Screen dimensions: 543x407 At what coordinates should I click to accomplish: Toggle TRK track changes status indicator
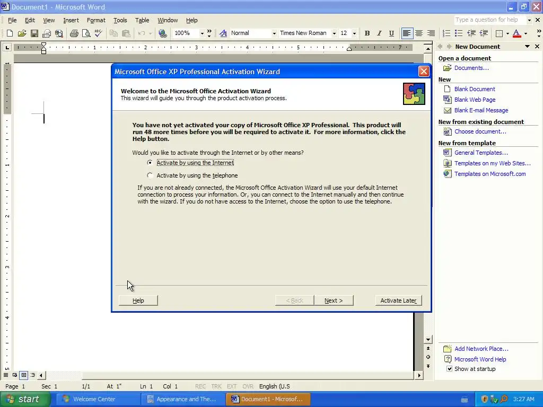tap(216, 386)
